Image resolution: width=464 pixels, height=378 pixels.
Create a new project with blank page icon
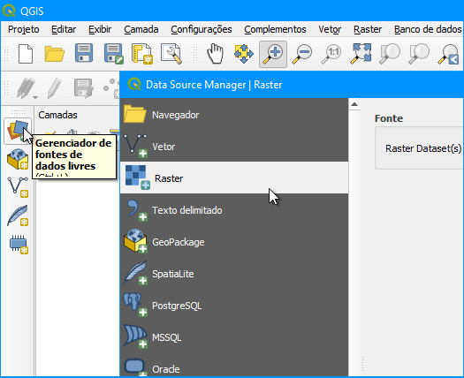26,54
